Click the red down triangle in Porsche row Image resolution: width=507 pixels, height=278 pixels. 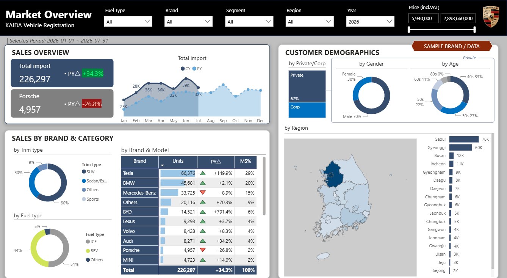(x=203, y=250)
